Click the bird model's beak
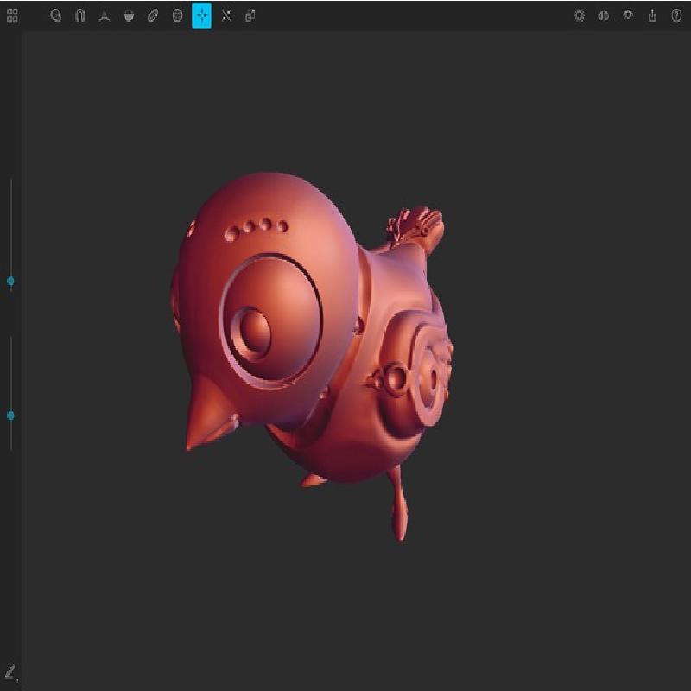 [x=211, y=415]
